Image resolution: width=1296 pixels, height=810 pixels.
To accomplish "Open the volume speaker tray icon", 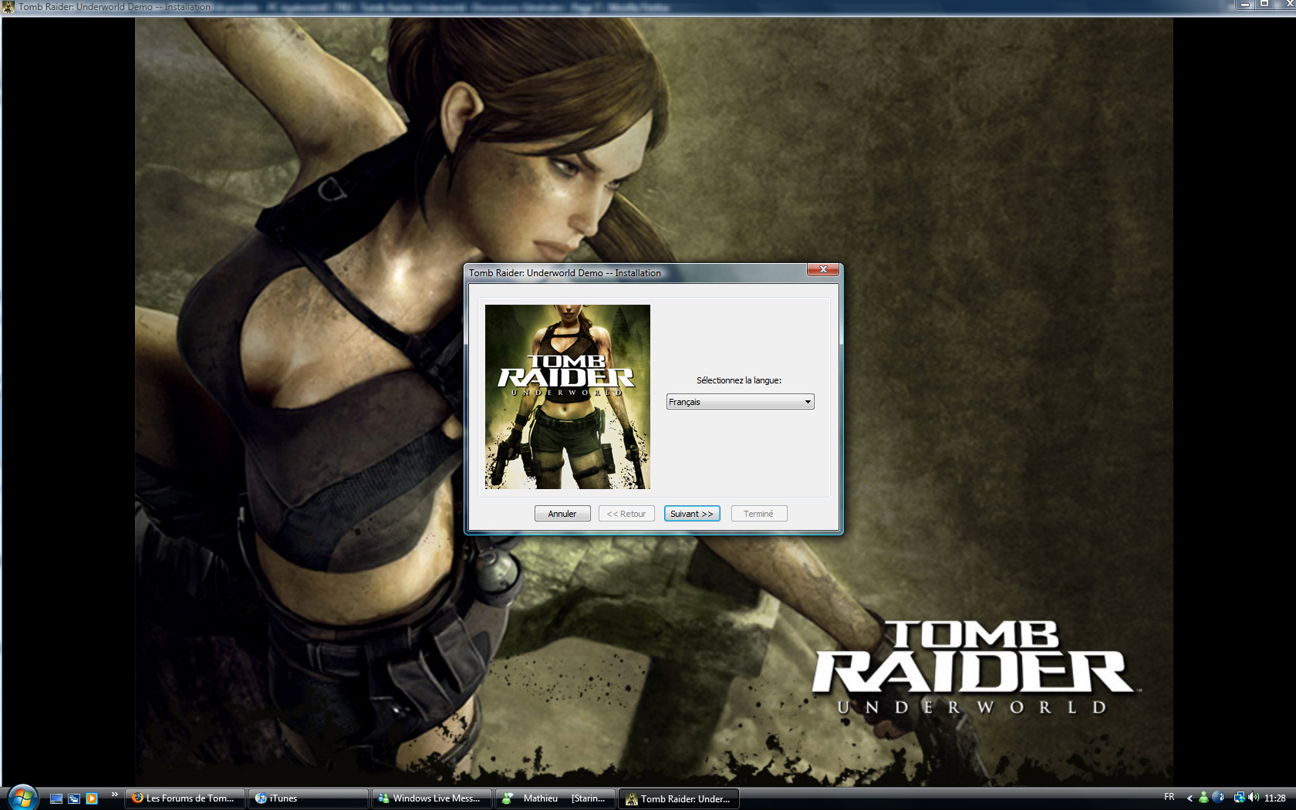I will (1254, 798).
